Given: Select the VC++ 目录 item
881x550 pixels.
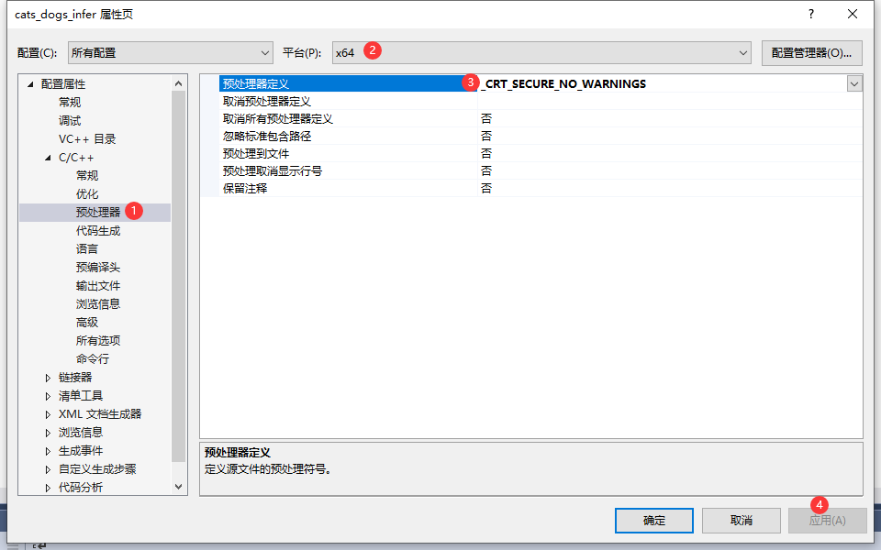Looking at the screenshot, I should coord(87,139).
